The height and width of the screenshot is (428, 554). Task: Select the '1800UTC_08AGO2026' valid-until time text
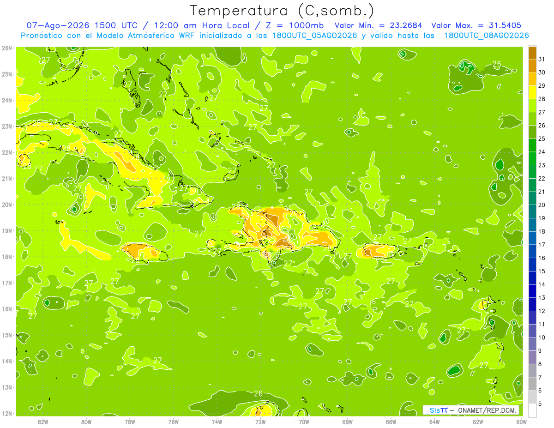click(x=486, y=36)
